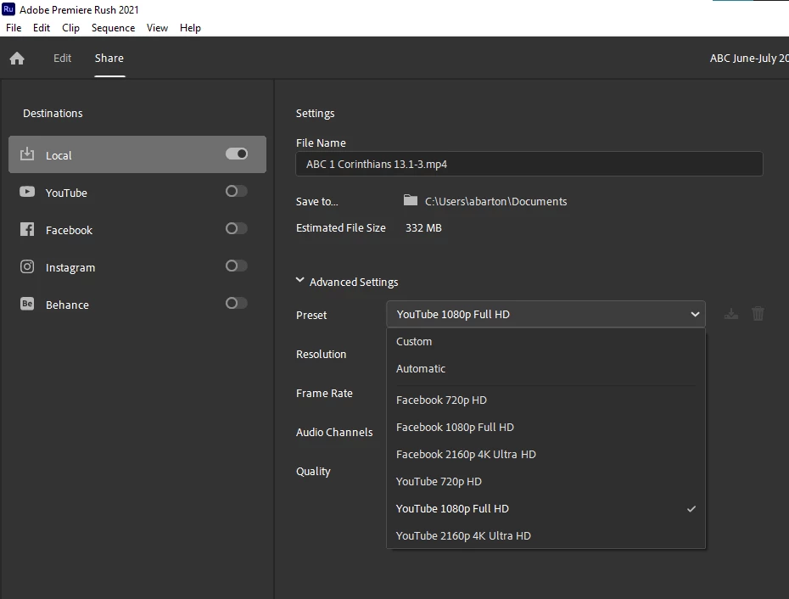Select YouTube 2160p 4K Ultra HD preset
Image resolution: width=789 pixels, height=599 pixels.
pyautogui.click(x=546, y=535)
